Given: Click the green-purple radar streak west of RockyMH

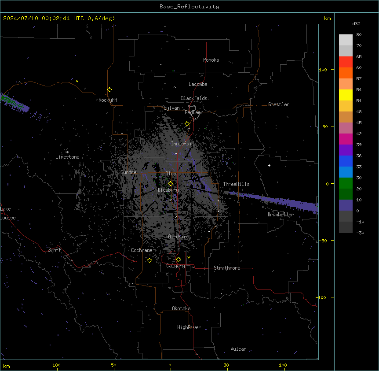Looking at the screenshot, I should click(x=15, y=104).
